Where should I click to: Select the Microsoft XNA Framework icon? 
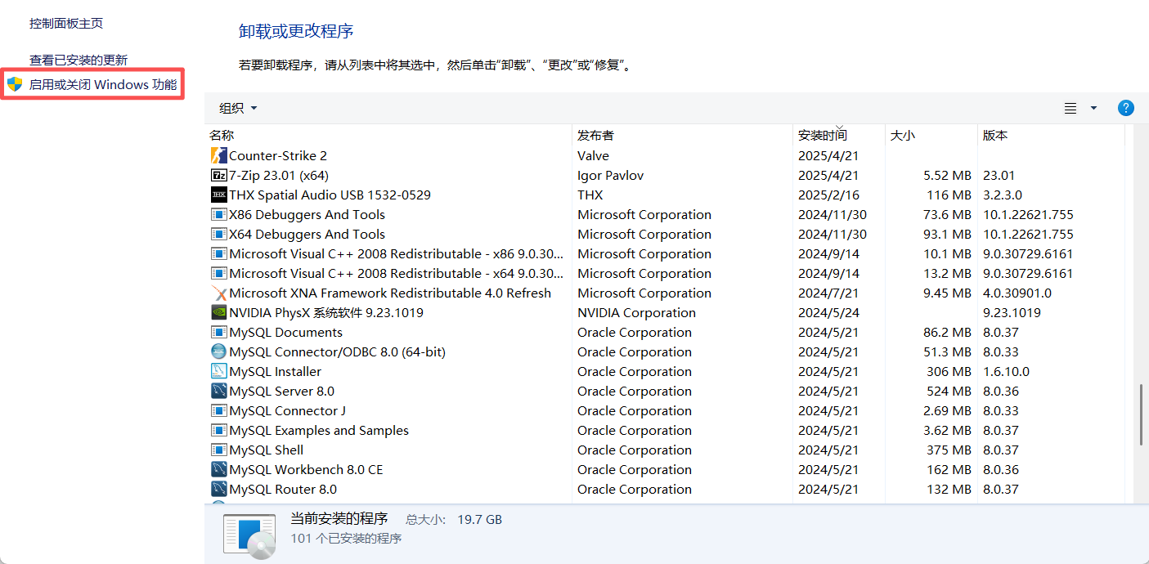(218, 293)
